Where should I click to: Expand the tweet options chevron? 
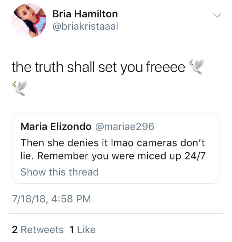pyautogui.click(x=217, y=16)
